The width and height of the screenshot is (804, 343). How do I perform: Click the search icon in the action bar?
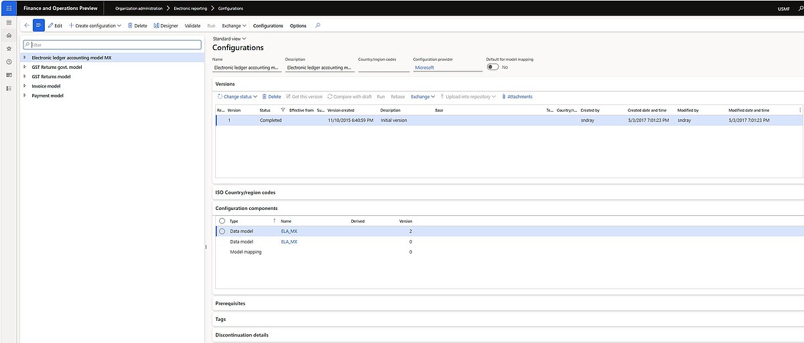[x=318, y=25]
